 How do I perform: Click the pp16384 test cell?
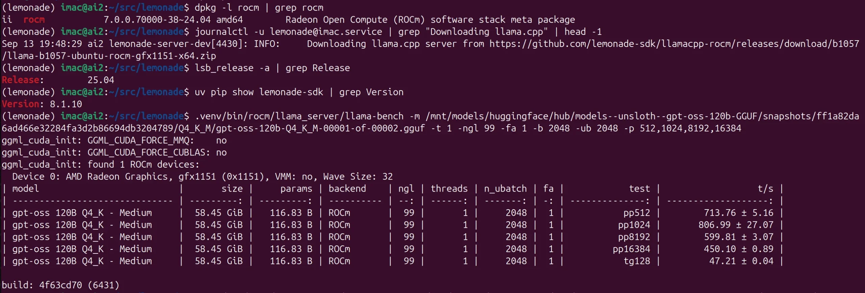coord(631,249)
